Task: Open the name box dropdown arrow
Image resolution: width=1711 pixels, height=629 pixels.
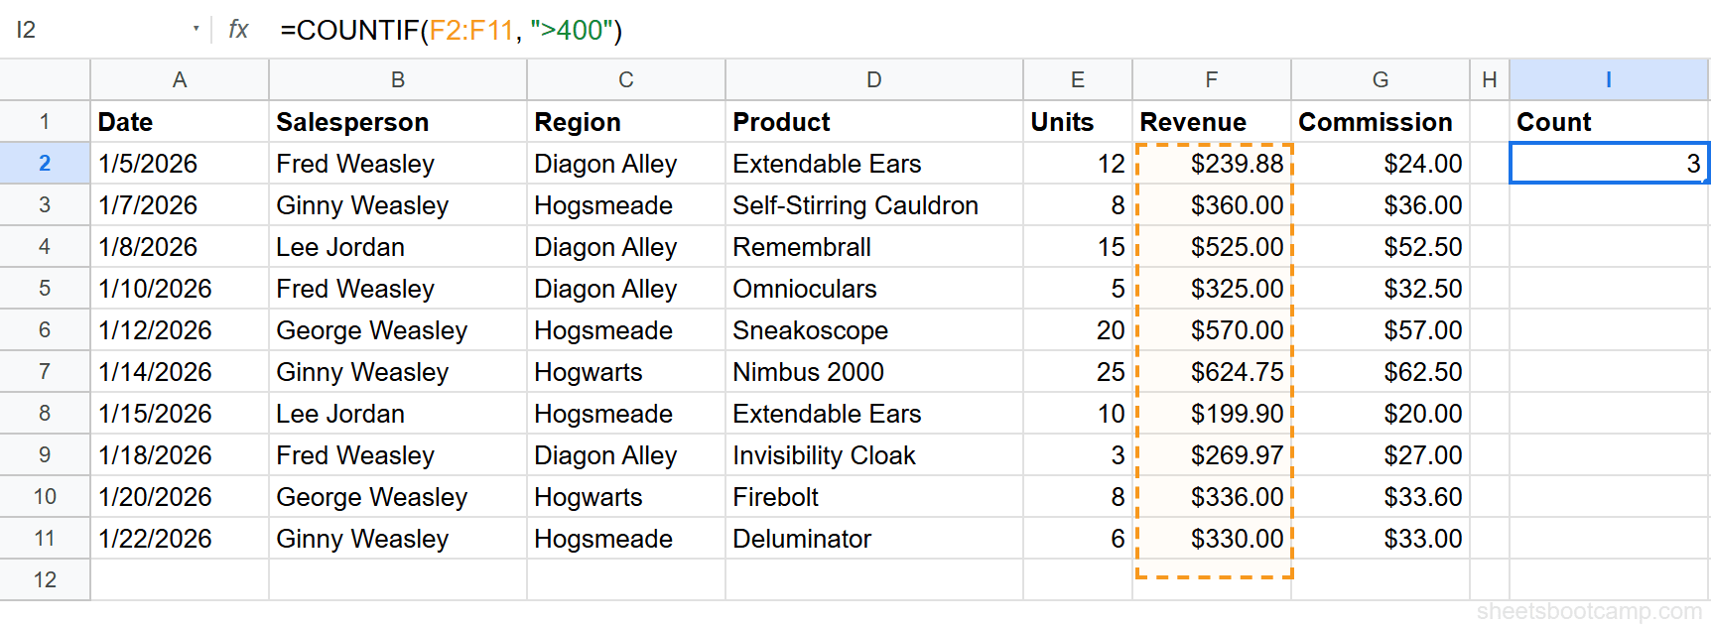Action: pyautogui.click(x=195, y=30)
